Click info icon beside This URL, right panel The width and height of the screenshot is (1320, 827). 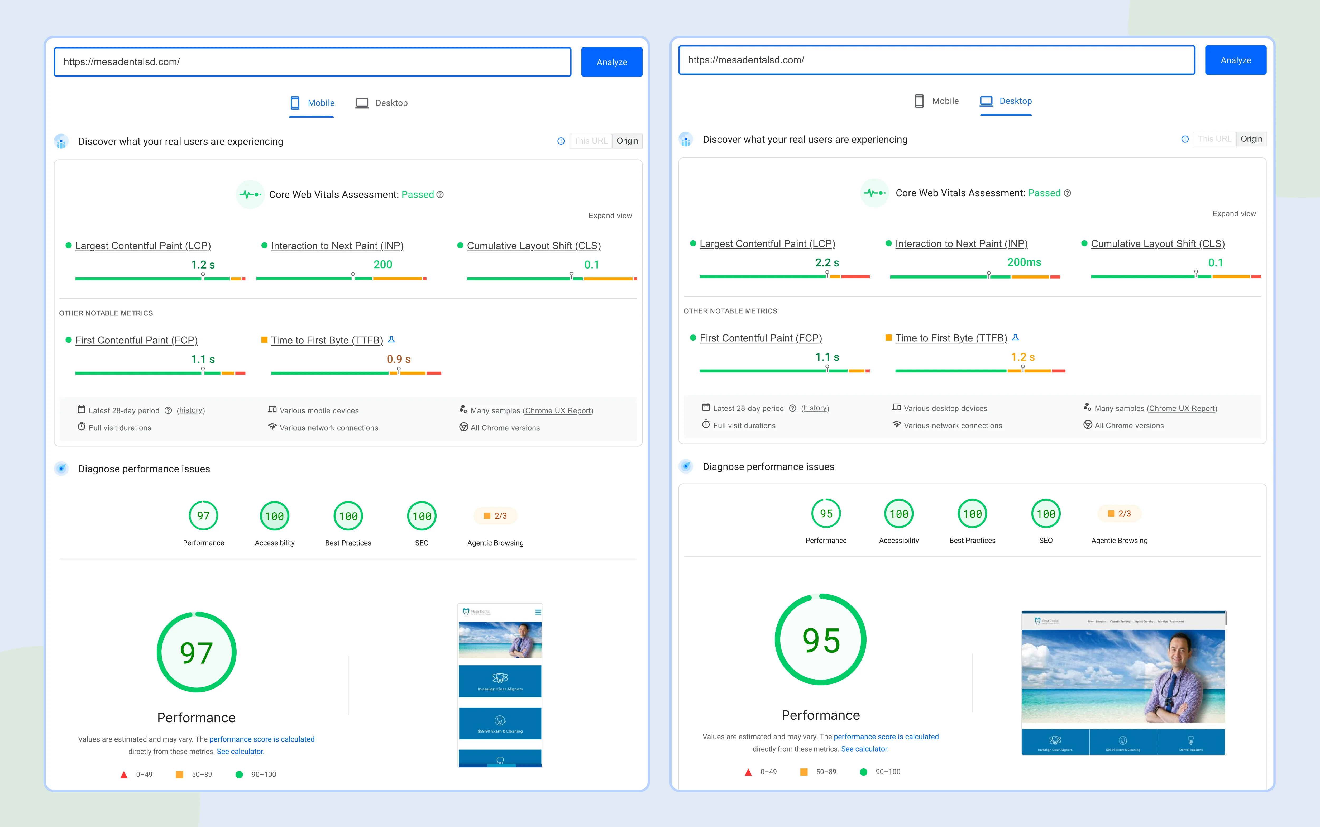coord(1185,139)
